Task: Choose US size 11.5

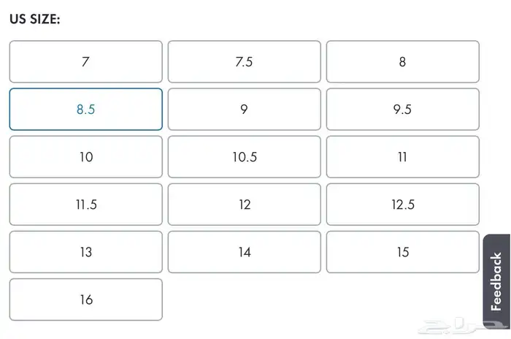Action: 85,204
